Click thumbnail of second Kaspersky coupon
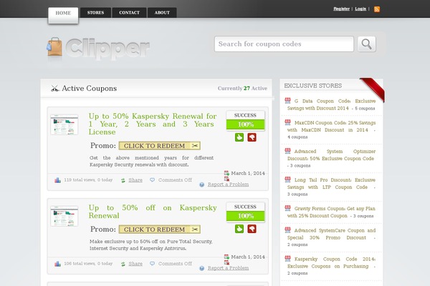This screenshot has height=286, width=430. pyautogui.click(x=64, y=216)
